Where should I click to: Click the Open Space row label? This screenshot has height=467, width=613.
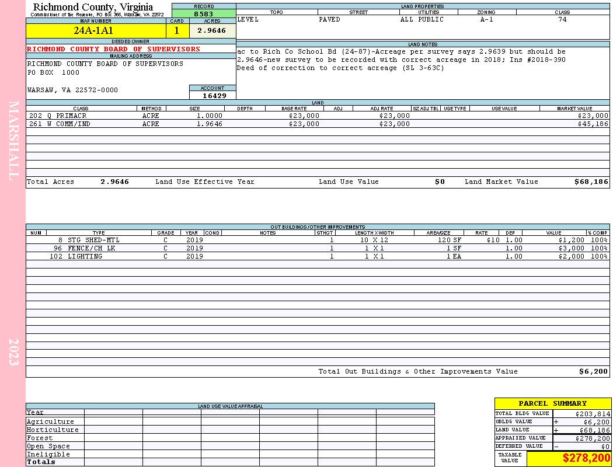coord(48,447)
